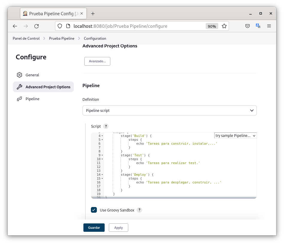Expand the try sample Pipeline dropdown
Viewport: 284px width, 244px height.
click(x=236, y=136)
